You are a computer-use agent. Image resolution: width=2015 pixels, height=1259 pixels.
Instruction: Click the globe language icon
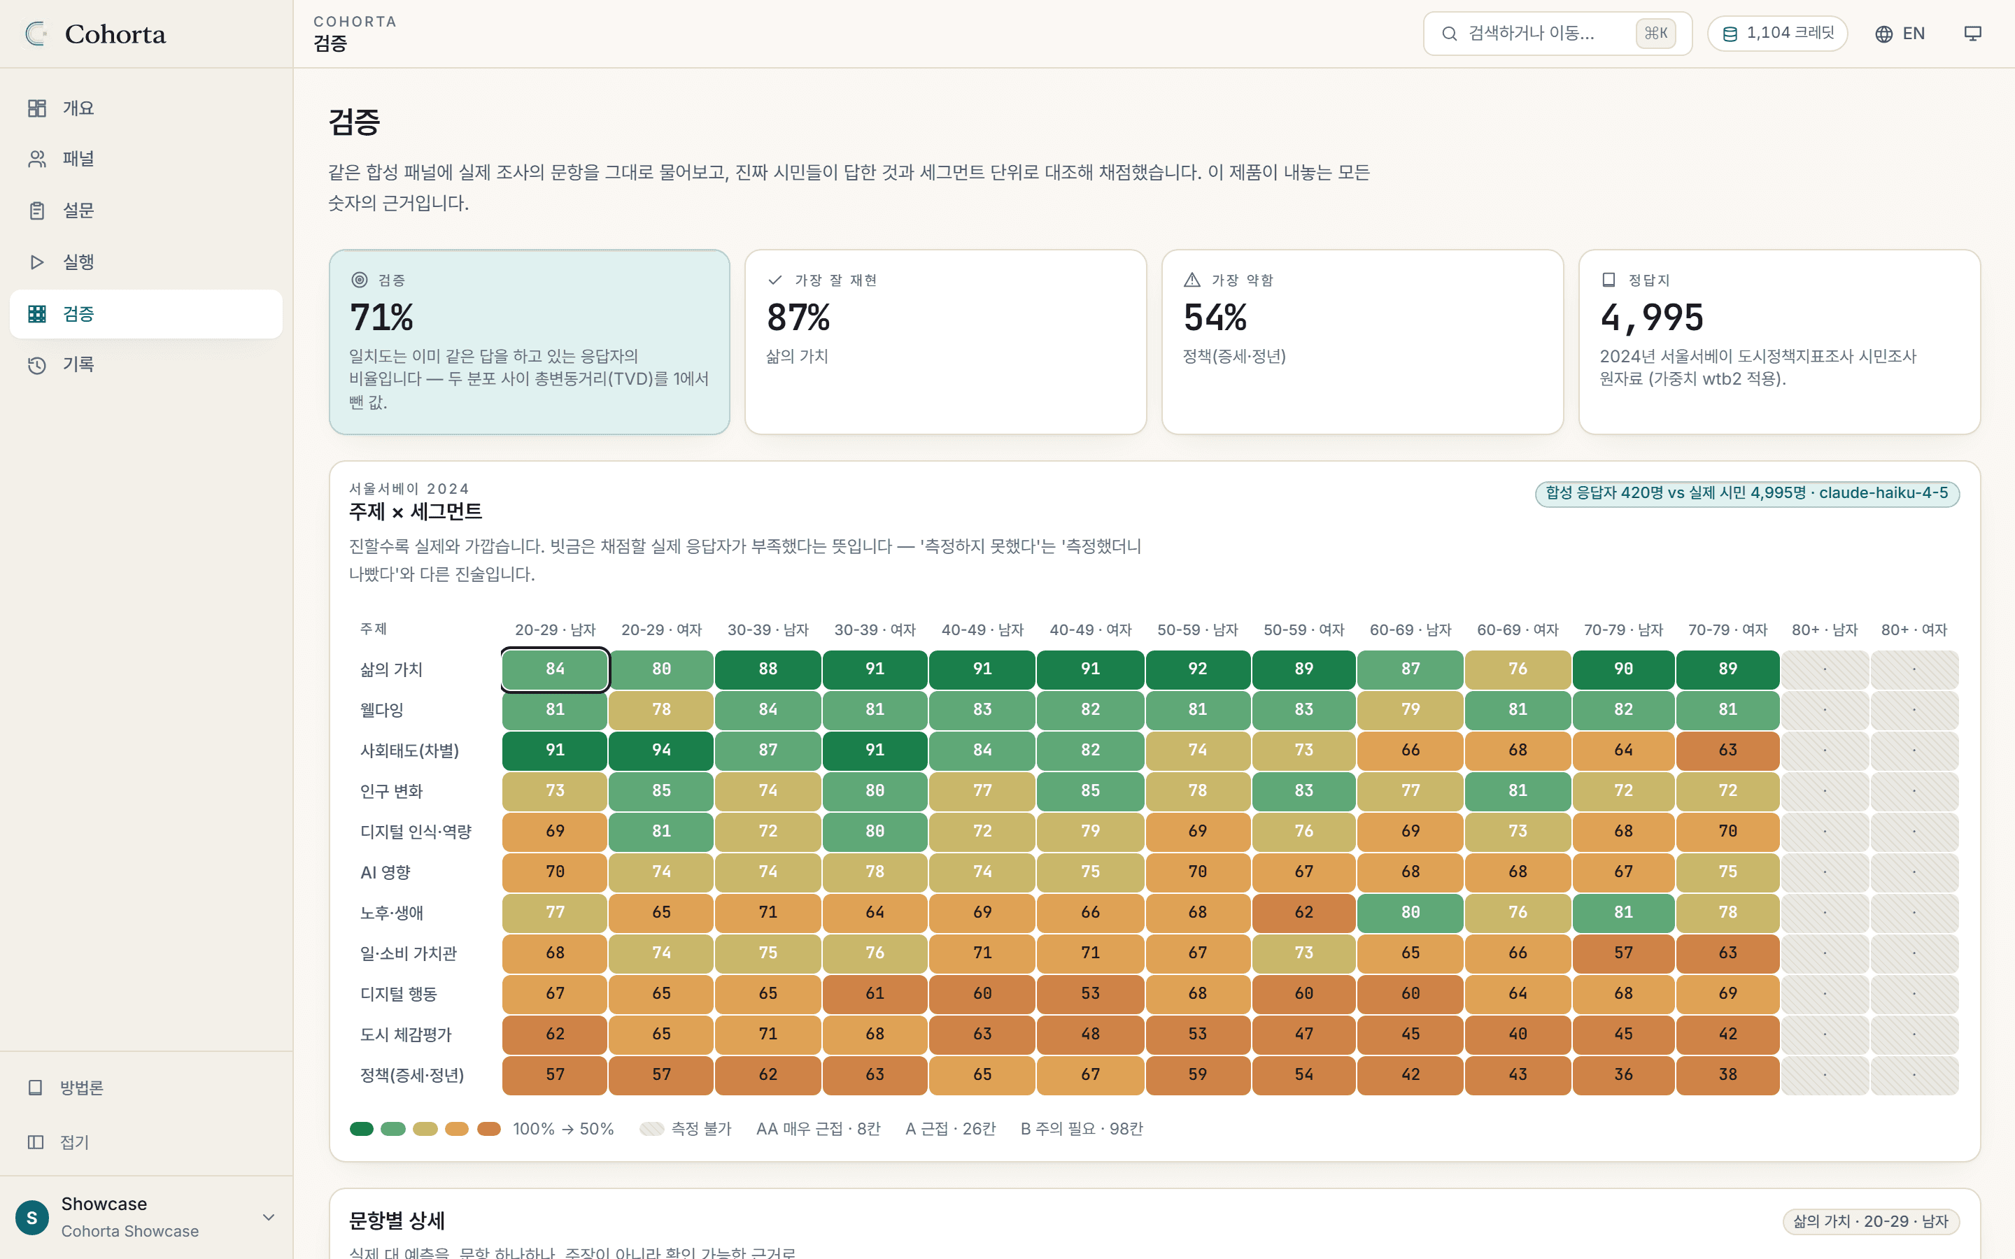pyautogui.click(x=1883, y=34)
